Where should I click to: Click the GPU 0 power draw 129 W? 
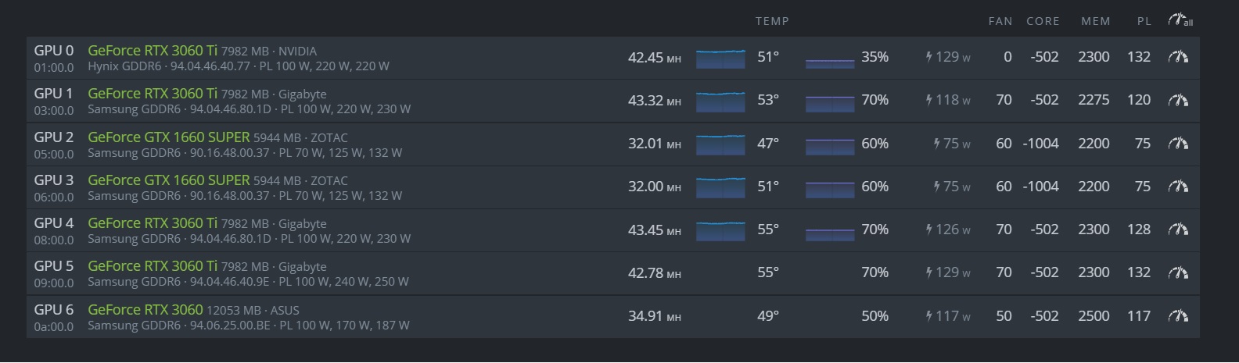click(948, 57)
